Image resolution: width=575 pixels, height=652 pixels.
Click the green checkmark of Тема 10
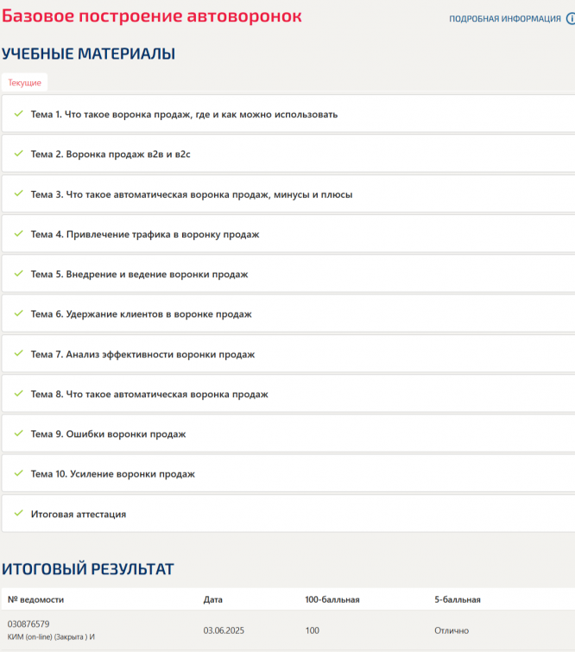[x=18, y=472]
